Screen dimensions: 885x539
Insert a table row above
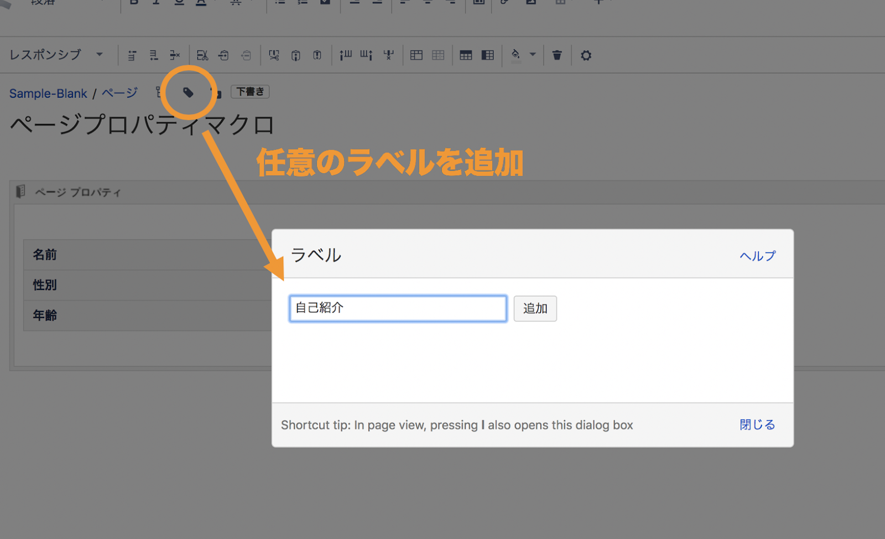pyautogui.click(x=132, y=55)
